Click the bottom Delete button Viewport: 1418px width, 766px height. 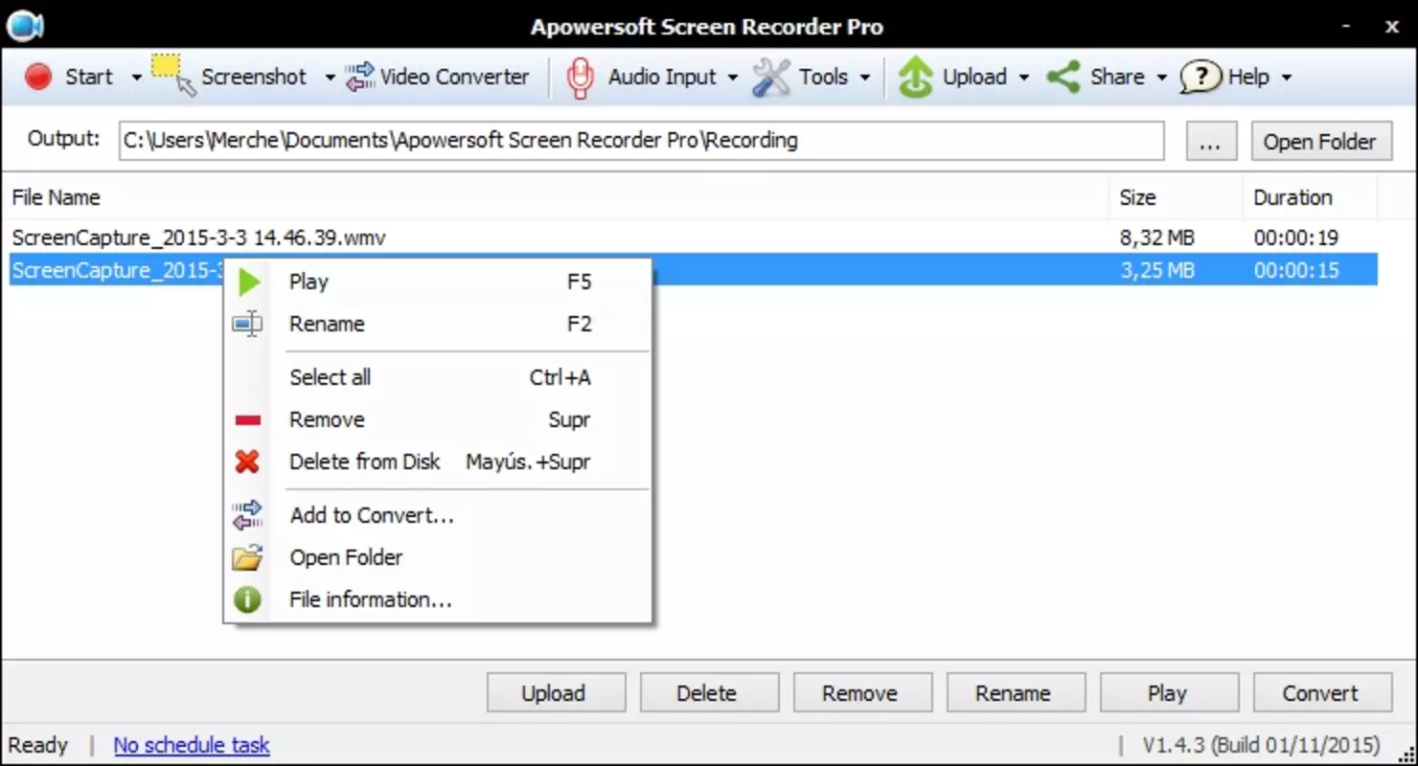709,693
